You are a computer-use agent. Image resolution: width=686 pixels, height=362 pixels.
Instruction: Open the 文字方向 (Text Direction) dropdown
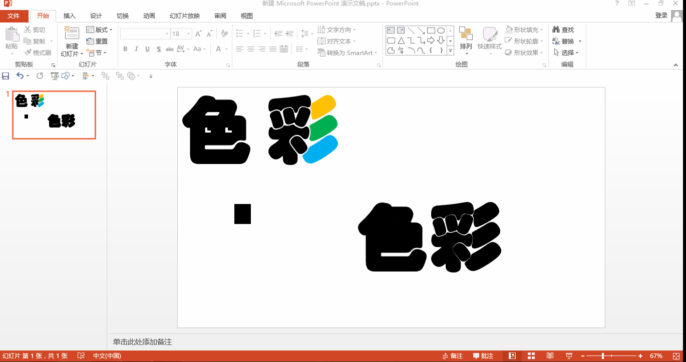pyautogui.click(x=337, y=29)
